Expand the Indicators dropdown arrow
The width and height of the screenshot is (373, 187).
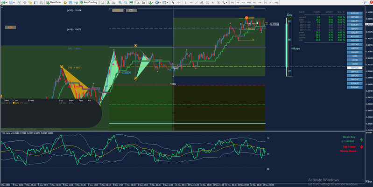pos(153,3)
